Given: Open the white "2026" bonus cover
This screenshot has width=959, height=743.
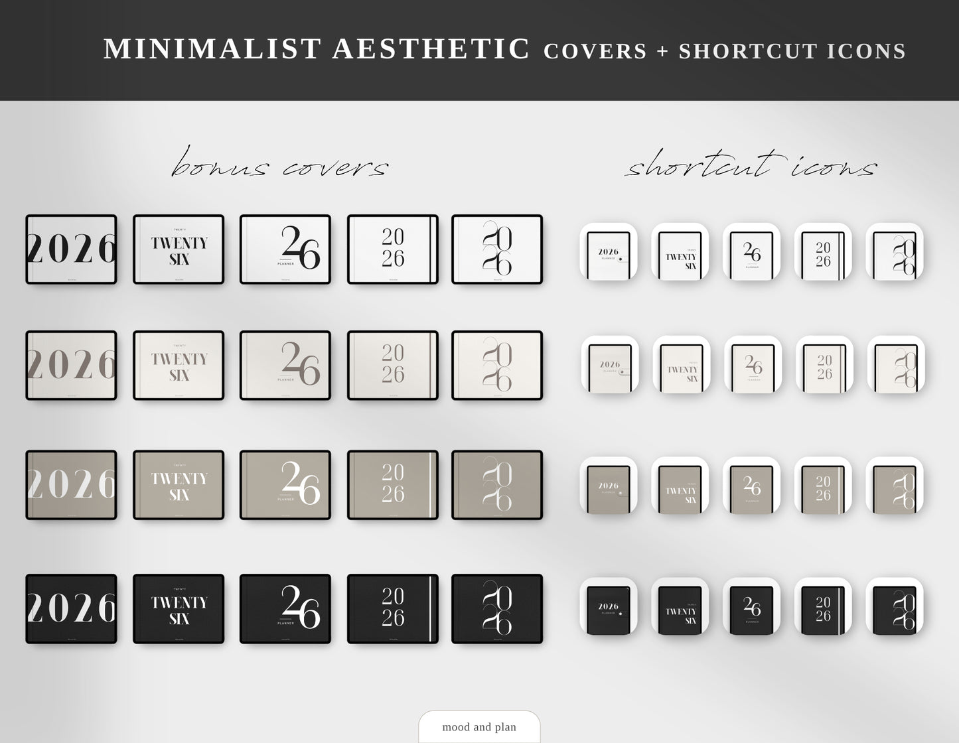Looking at the screenshot, I should pyautogui.click(x=71, y=251).
